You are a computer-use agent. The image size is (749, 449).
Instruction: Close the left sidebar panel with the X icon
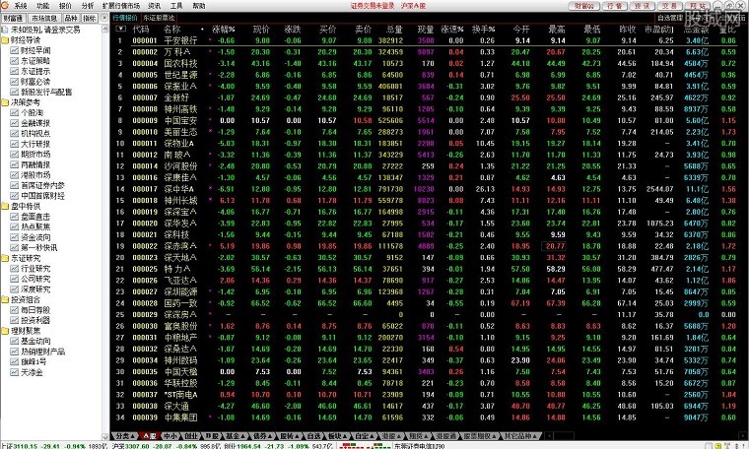coord(102,18)
